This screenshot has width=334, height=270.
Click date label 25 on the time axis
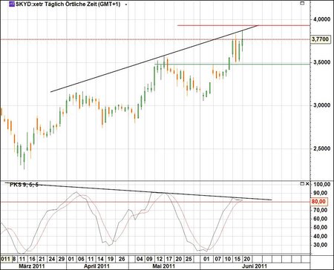189,259
